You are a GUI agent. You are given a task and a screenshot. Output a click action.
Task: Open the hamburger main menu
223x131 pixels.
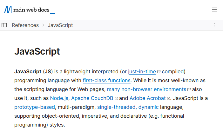(x=214, y=10)
